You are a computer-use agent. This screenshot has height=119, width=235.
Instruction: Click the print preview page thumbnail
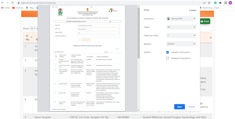87,58
